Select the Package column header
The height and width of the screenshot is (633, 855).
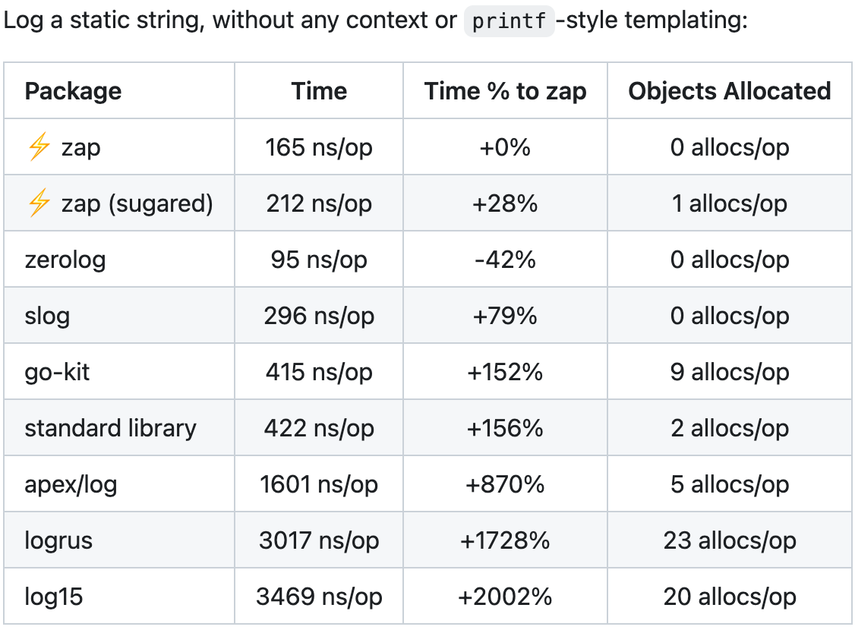coord(73,90)
